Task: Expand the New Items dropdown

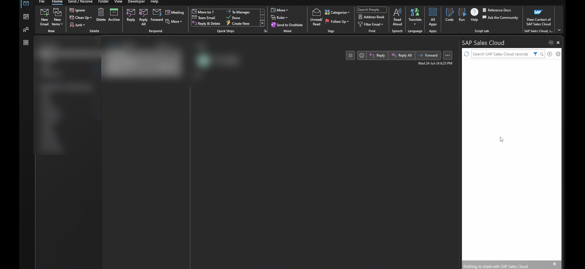Action: [x=57, y=17]
